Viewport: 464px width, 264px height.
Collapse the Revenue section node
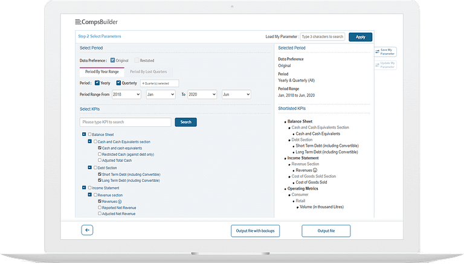(89, 195)
